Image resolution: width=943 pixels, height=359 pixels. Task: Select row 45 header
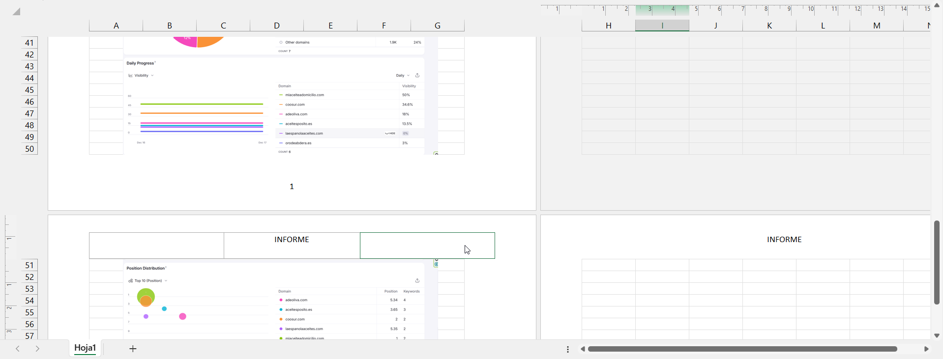pyautogui.click(x=29, y=90)
